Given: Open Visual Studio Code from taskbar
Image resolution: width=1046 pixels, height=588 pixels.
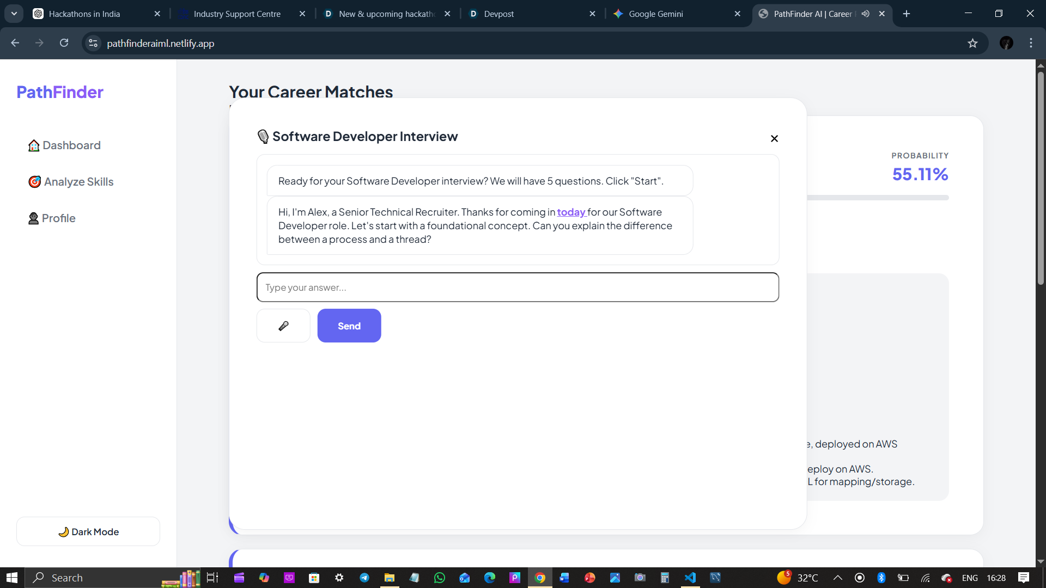Looking at the screenshot, I should (690, 578).
